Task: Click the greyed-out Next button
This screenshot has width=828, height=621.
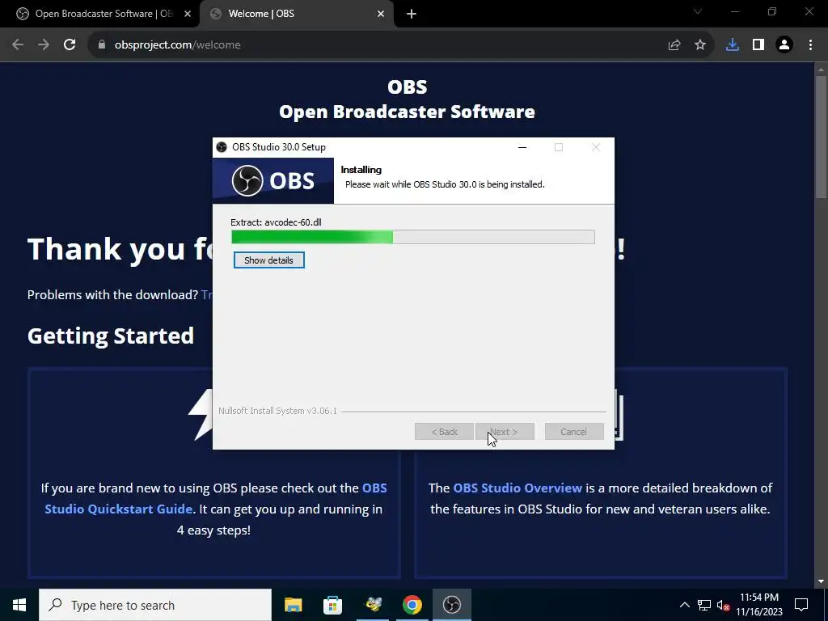Action: point(505,432)
